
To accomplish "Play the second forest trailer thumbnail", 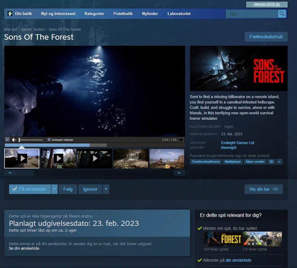I will (x=59, y=158).
